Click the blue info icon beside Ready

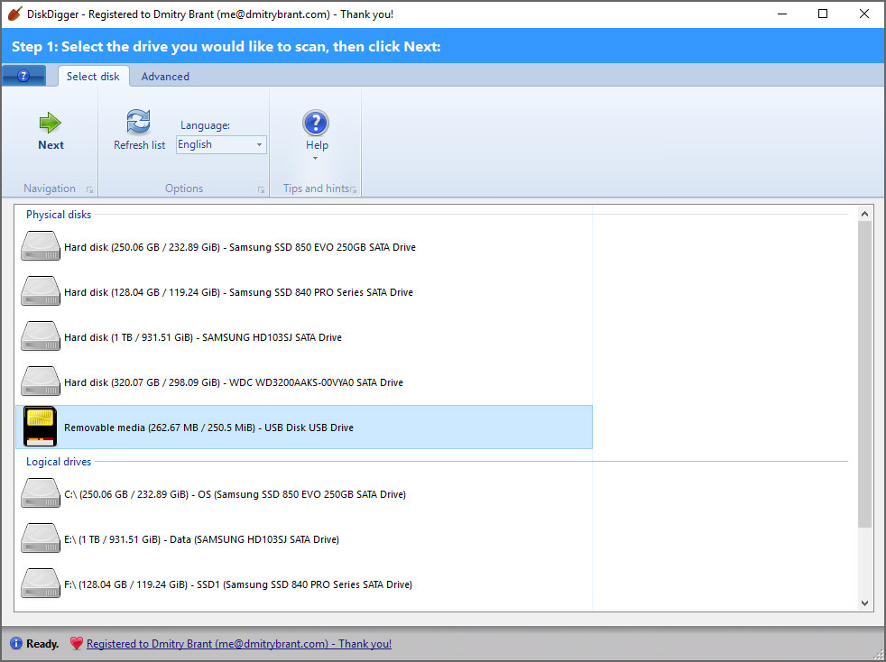16,643
